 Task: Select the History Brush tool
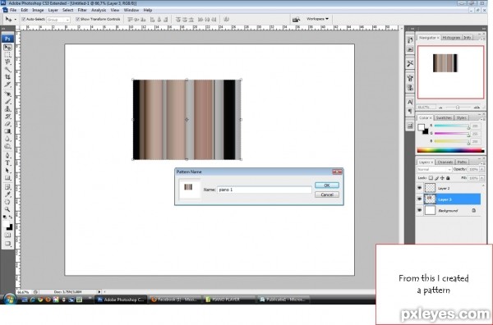click(7, 117)
